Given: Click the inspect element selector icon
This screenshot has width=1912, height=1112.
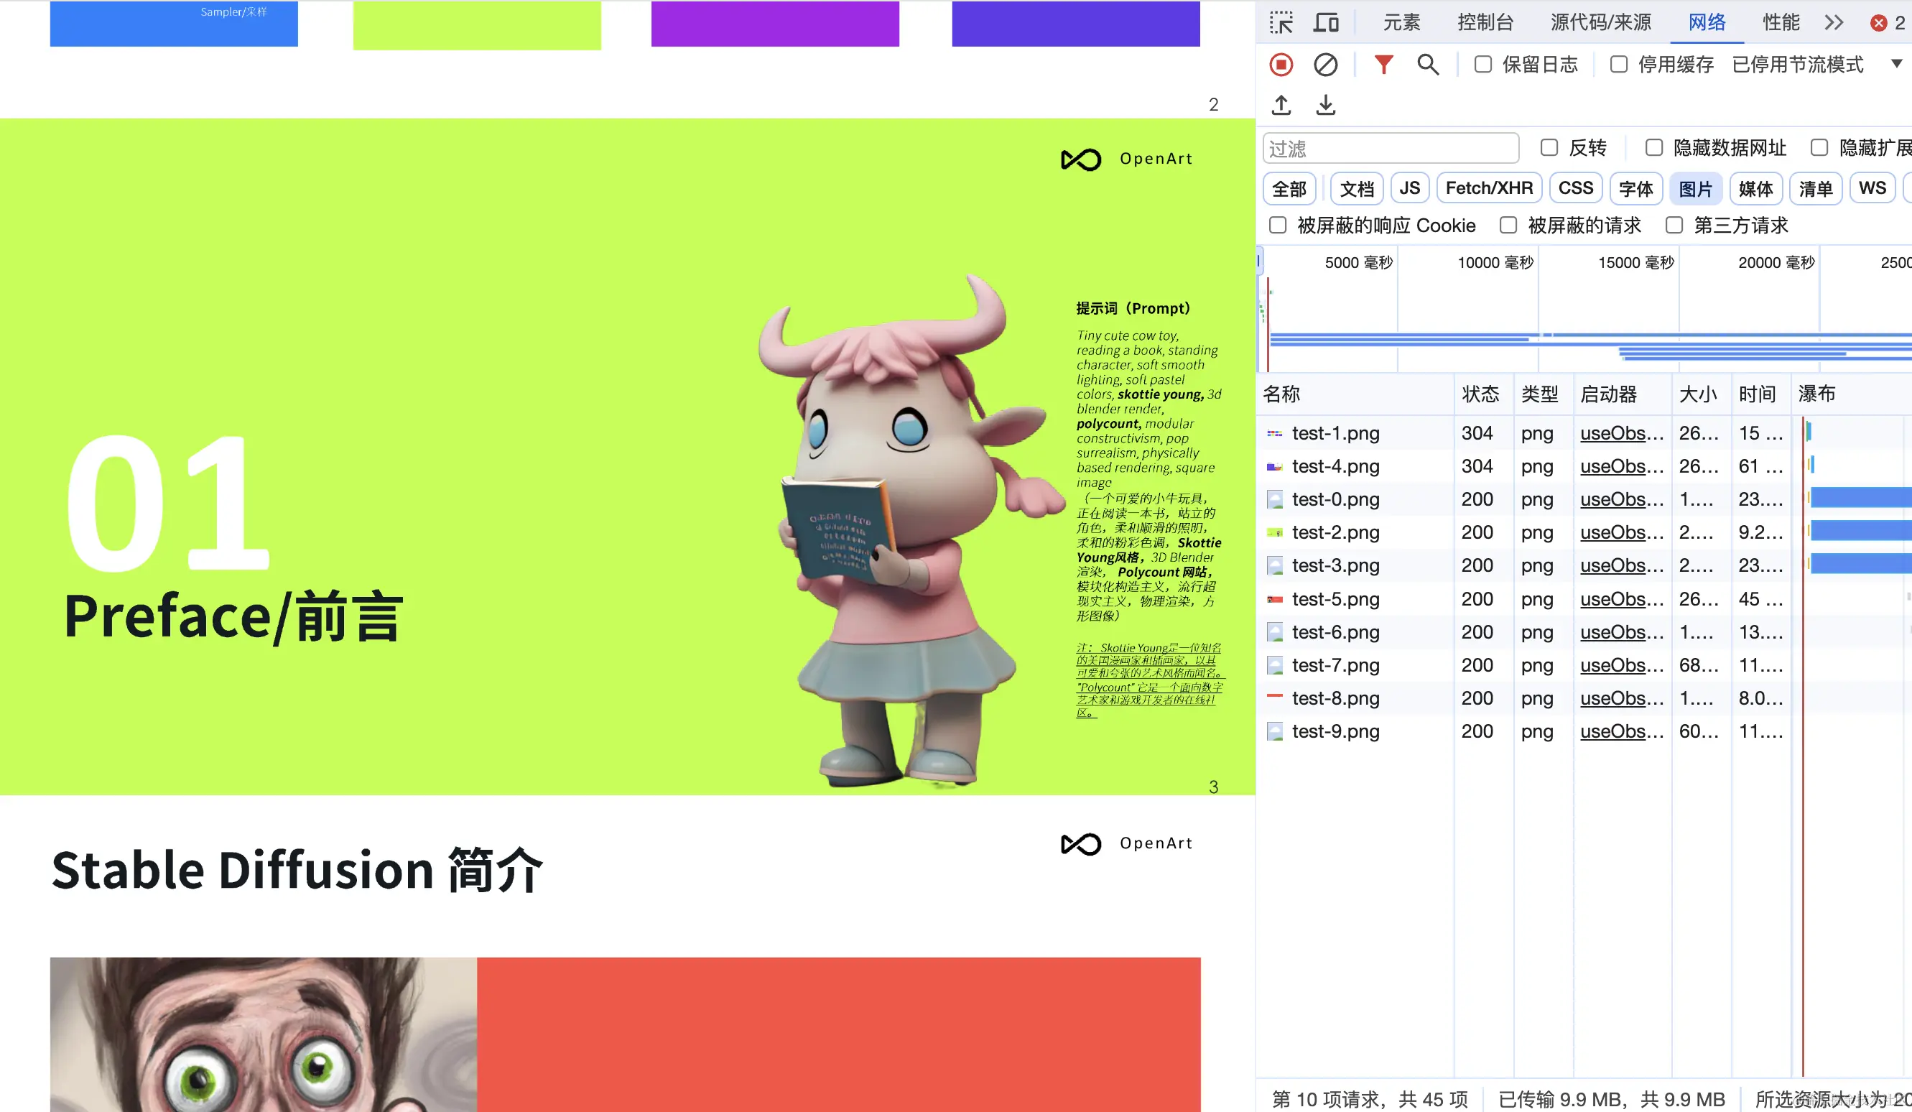Looking at the screenshot, I should [x=1281, y=22].
